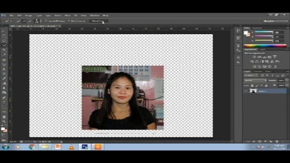
Task: Select the Lasso tool
Action: tap(4, 41)
